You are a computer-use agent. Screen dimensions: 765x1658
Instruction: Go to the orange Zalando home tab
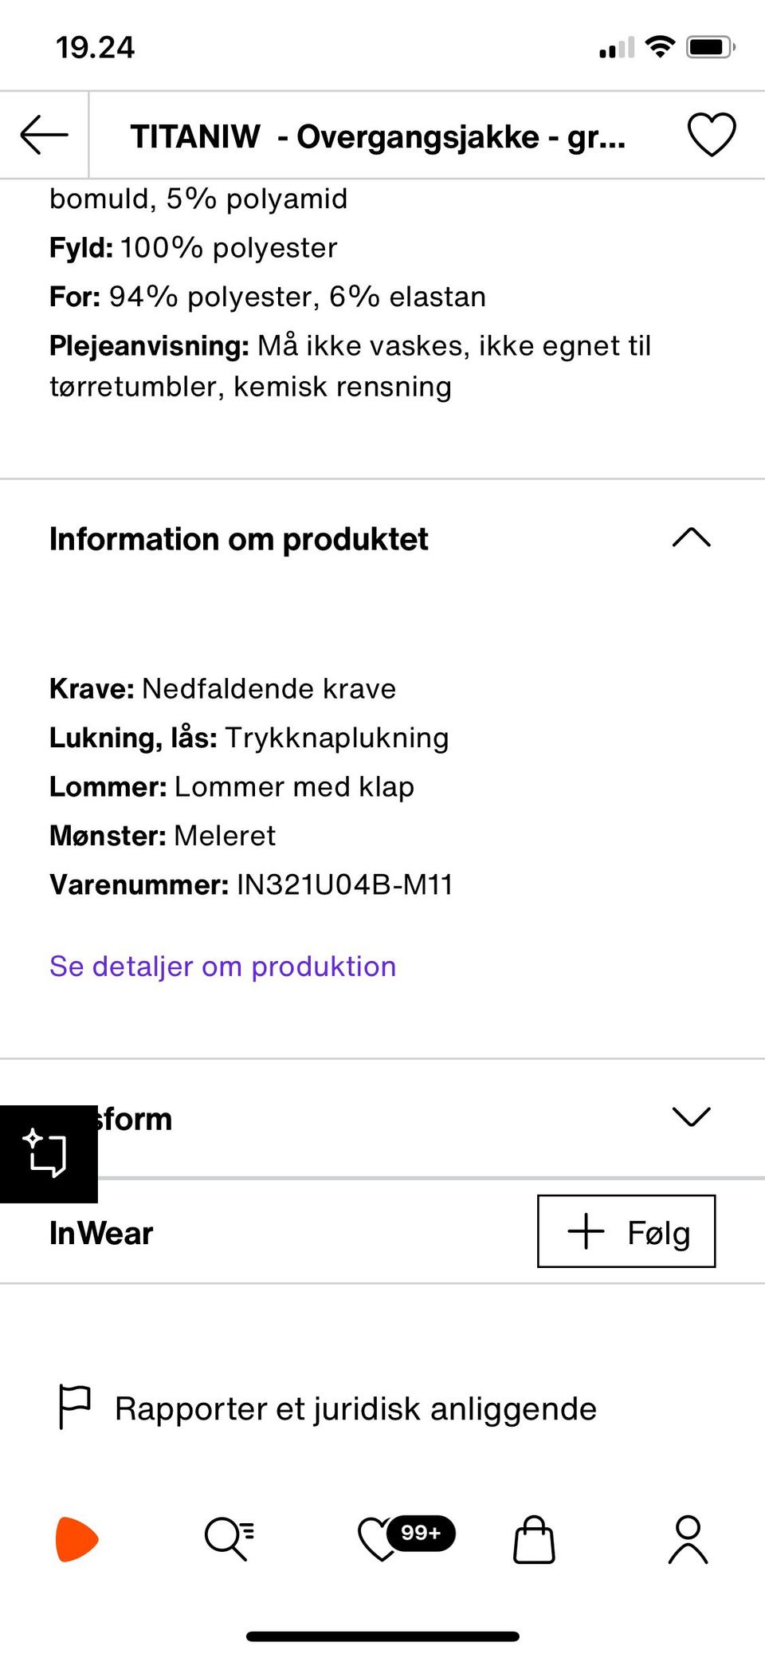click(x=76, y=1538)
